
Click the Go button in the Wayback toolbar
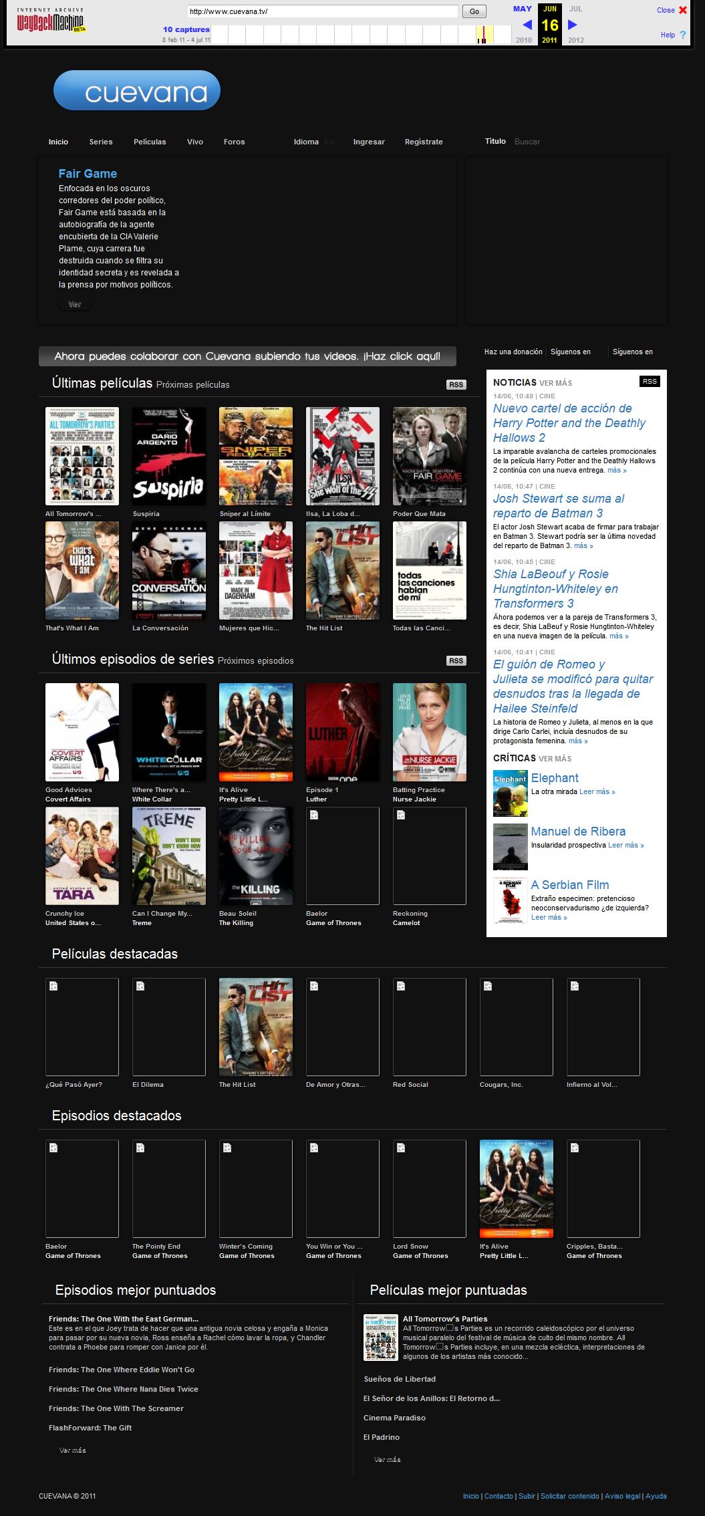[474, 11]
